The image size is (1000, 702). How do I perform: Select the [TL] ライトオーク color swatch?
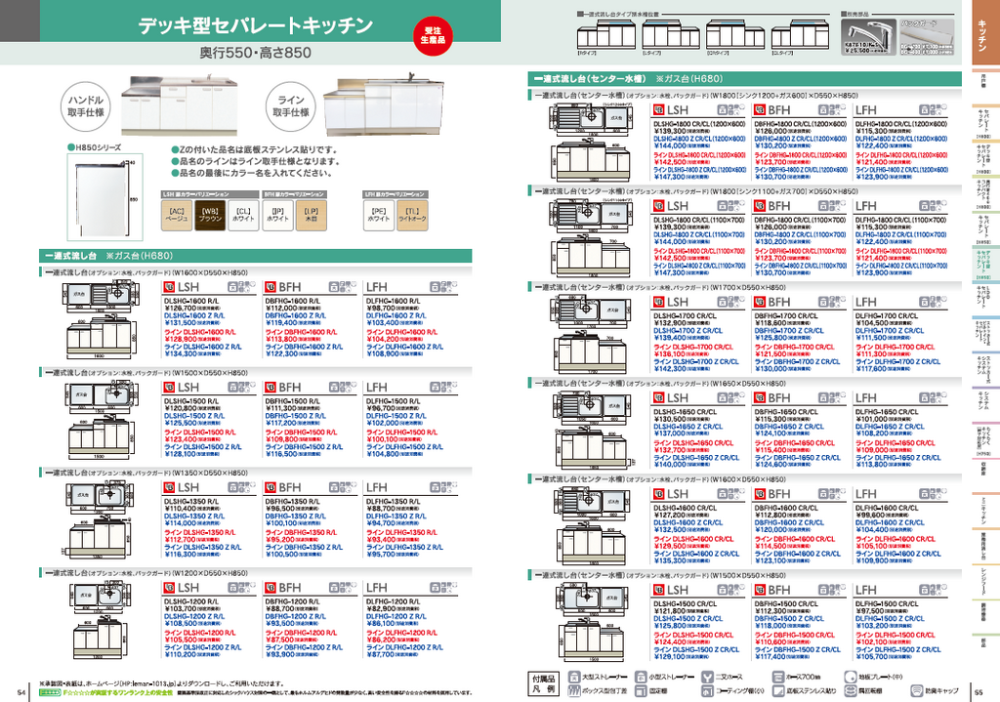(412, 215)
